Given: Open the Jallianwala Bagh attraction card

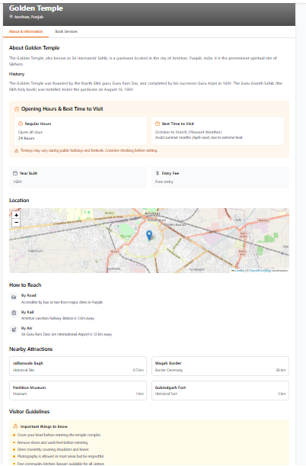Looking at the screenshot, I should [x=78, y=366].
